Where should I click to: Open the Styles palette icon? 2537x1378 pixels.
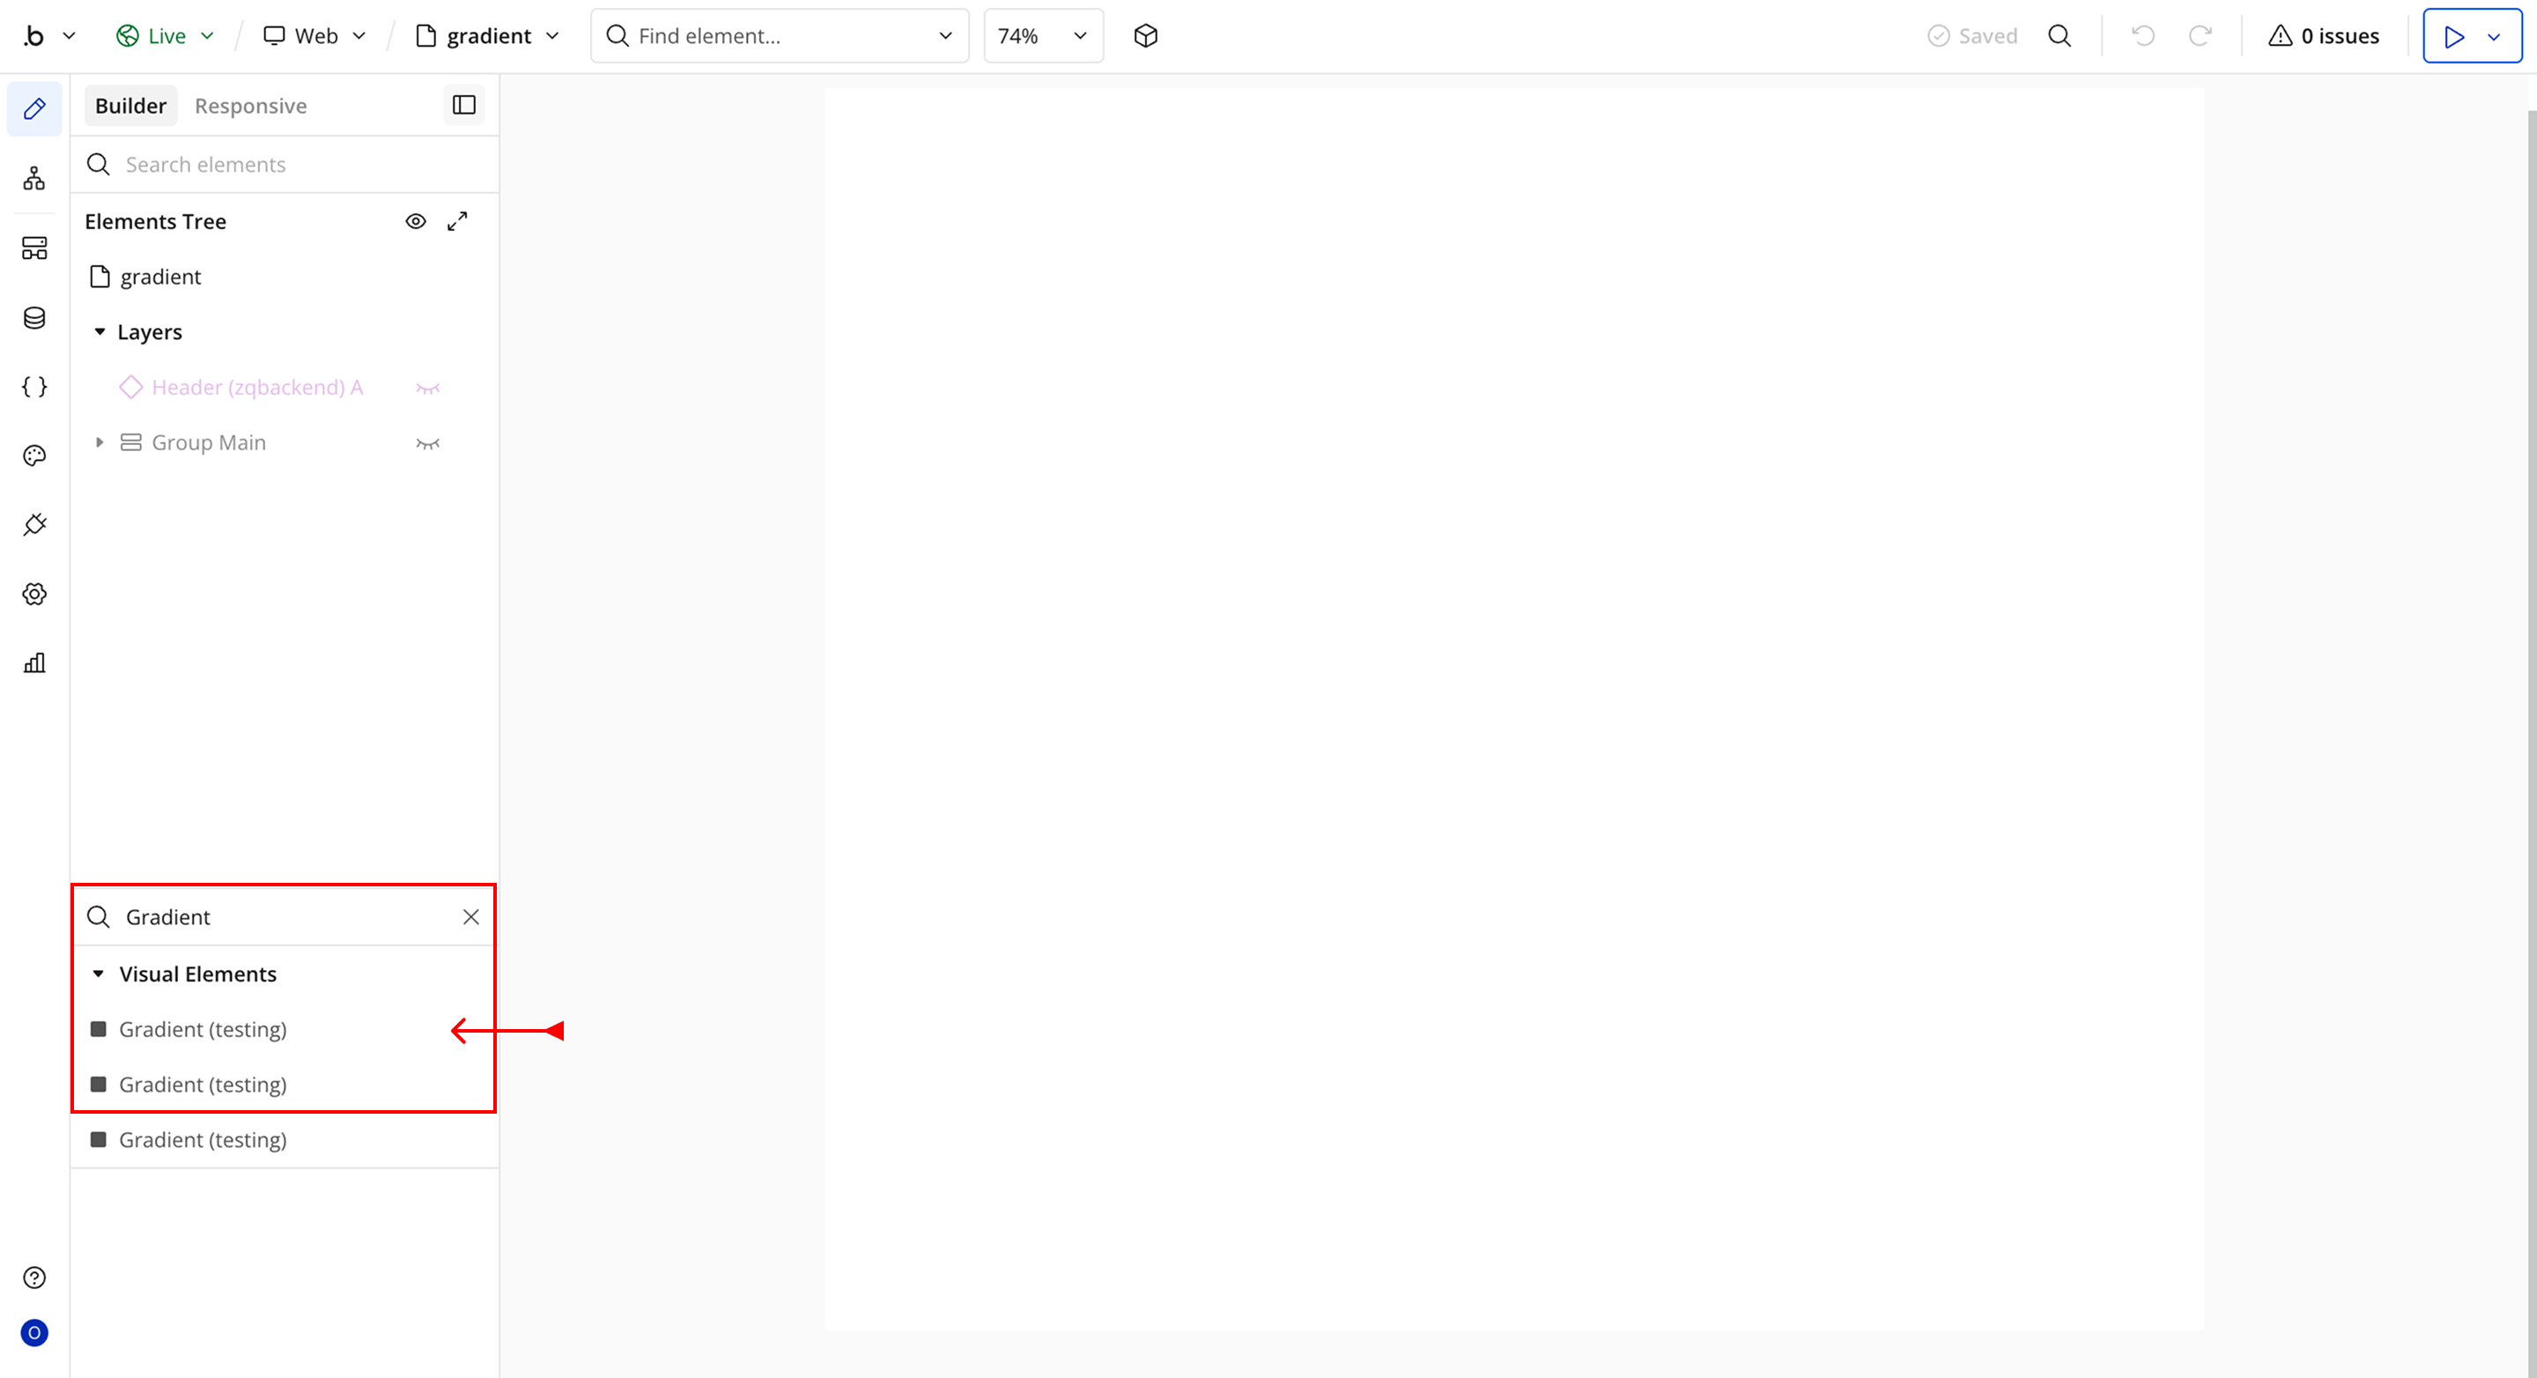tap(34, 455)
